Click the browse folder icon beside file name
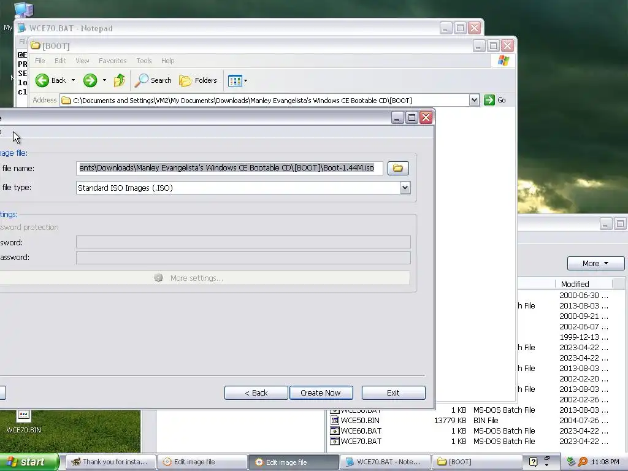The width and height of the screenshot is (628, 471). click(x=397, y=168)
